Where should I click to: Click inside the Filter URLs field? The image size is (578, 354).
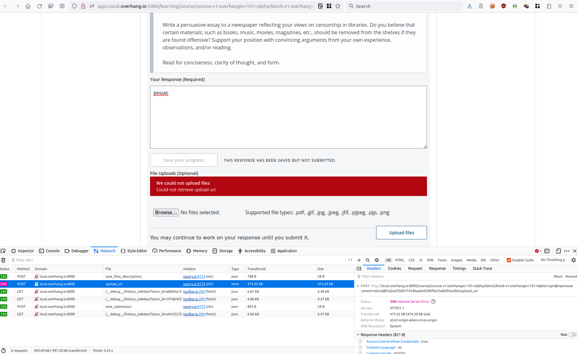[x=24, y=260]
